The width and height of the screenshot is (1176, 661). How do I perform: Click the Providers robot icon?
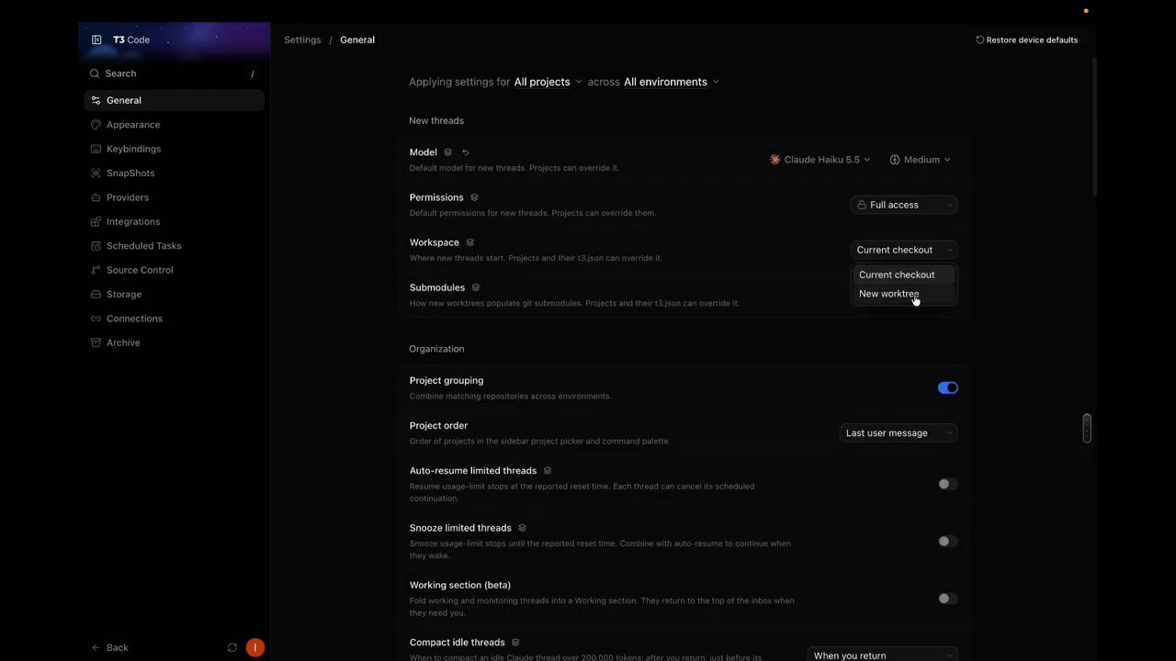pyautogui.click(x=96, y=197)
